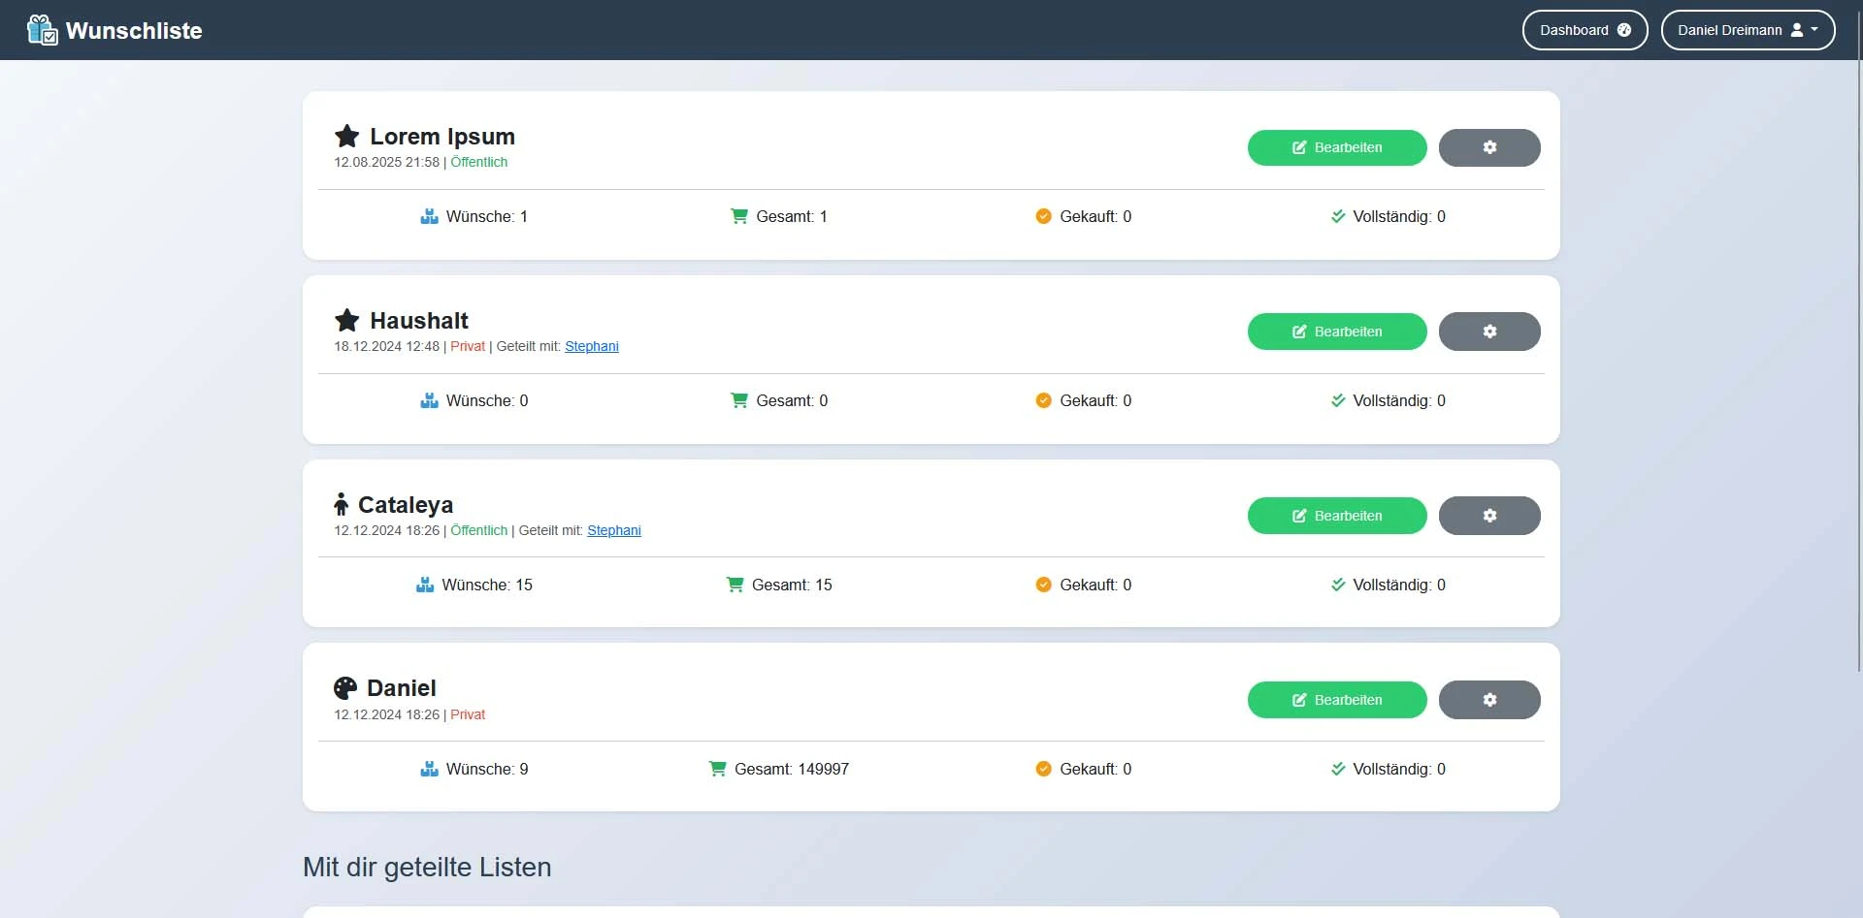Open the Stephani link under Haushalt

pyautogui.click(x=591, y=346)
